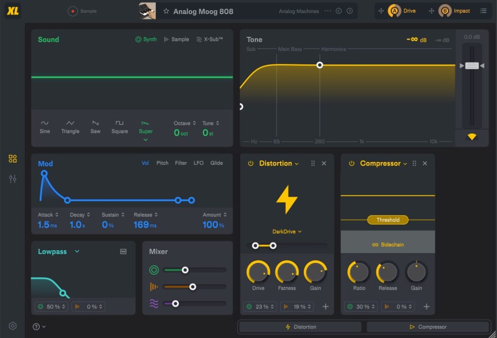Open the Lowpass filter type dropdown
The width and height of the screenshot is (497, 338).
76,252
